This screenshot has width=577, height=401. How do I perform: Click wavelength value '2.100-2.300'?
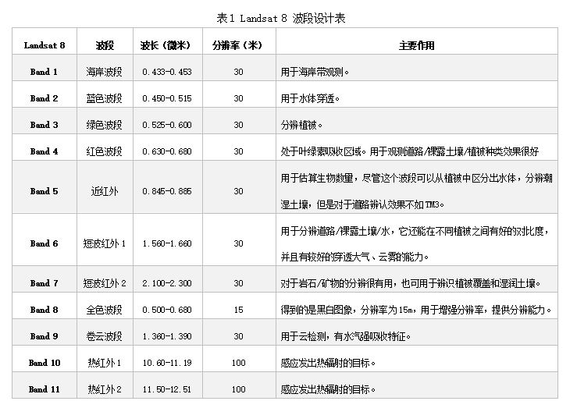[166, 283]
